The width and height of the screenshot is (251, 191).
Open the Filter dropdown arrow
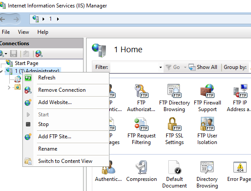[x=160, y=67]
